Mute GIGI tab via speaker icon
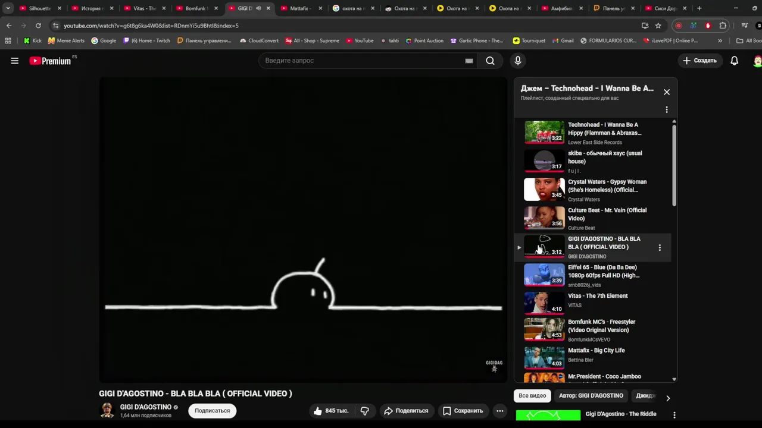762x428 pixels. coord(258,8)
